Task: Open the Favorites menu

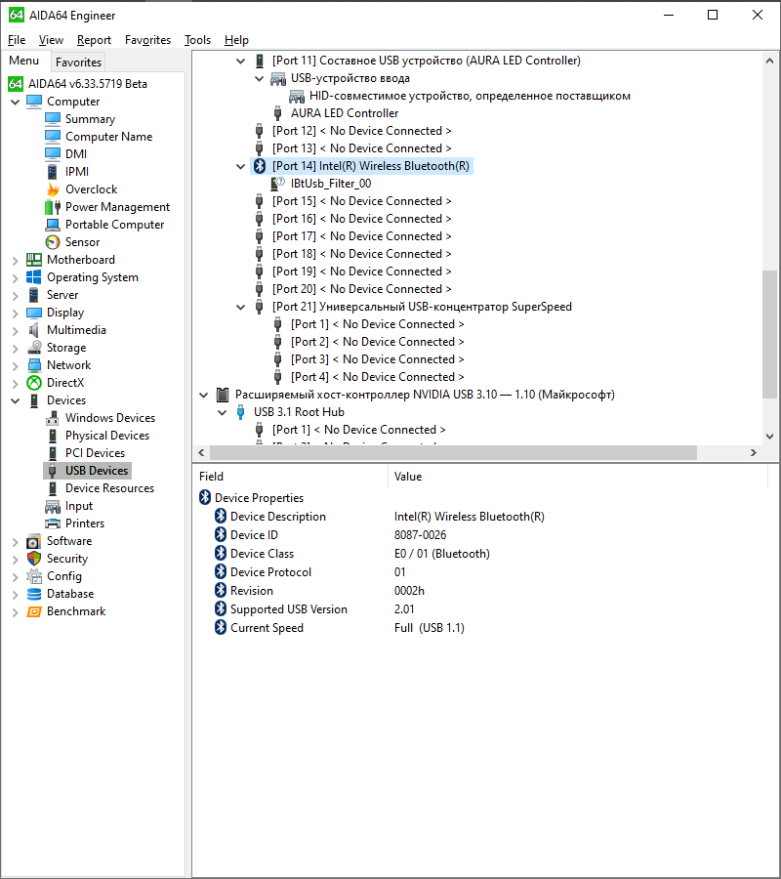Action: [x=148, y=40]
